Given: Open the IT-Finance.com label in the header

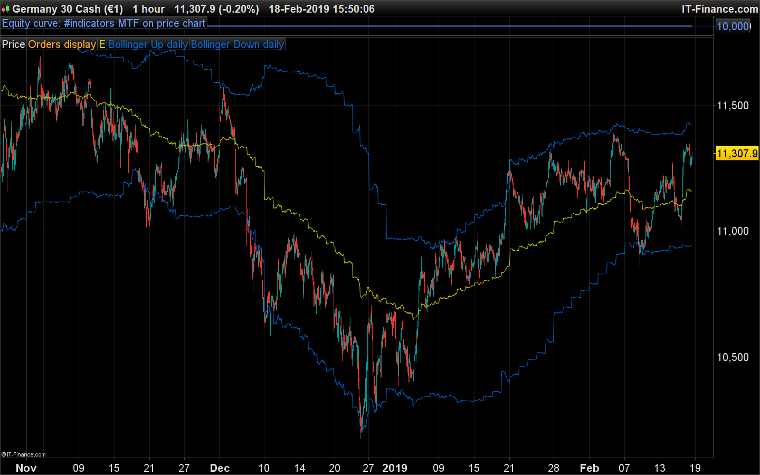Looking at the screenshot, I should 719,9.
